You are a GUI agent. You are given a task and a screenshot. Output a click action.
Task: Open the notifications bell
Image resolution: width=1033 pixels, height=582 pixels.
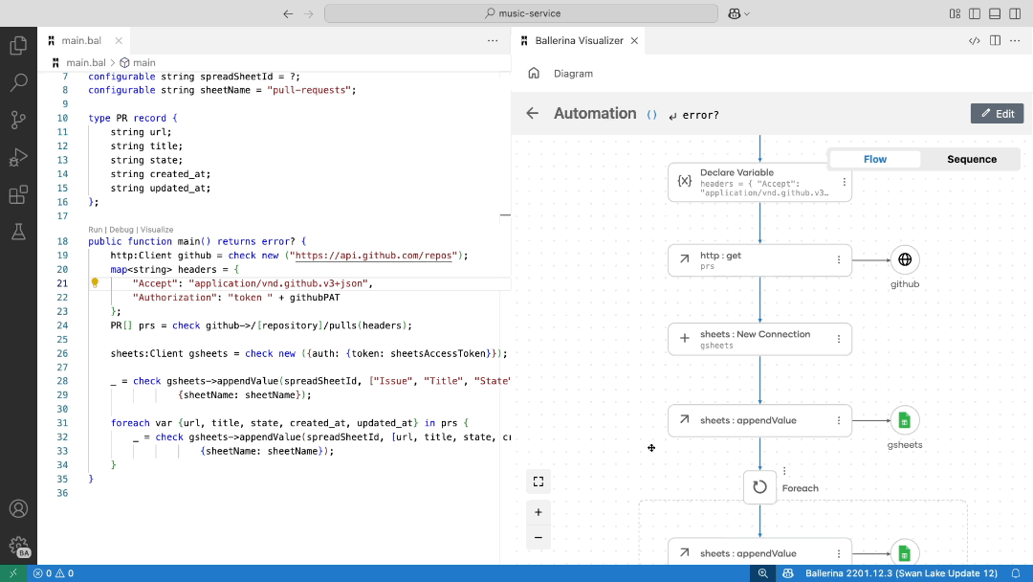point(1015,573)
